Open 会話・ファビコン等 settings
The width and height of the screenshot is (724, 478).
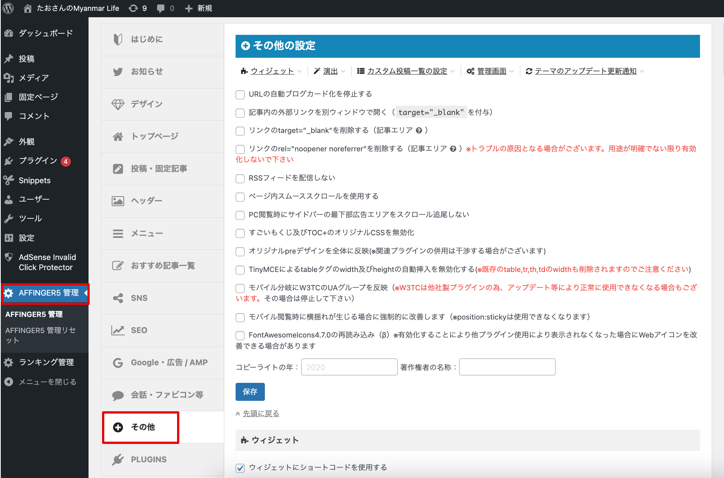point(167,394)
